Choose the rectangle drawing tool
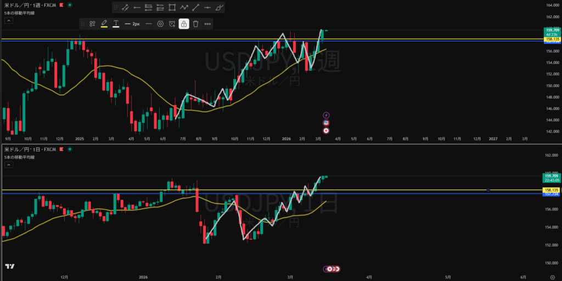This screenshot has height=281, width=562. 172,8
